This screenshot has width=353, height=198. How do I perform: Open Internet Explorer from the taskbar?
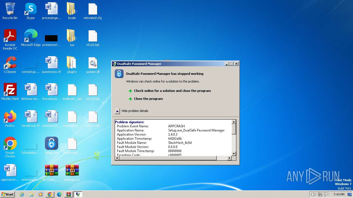[x=22, y=194]
